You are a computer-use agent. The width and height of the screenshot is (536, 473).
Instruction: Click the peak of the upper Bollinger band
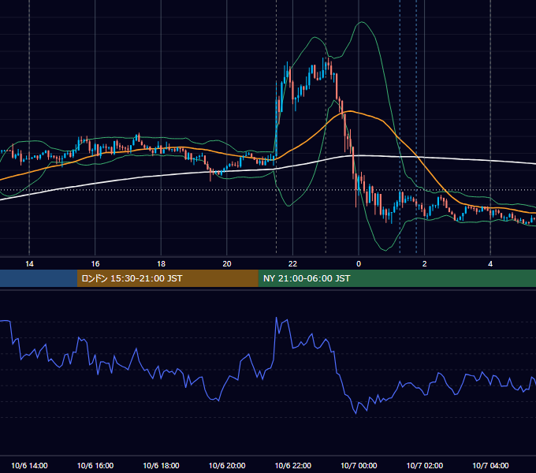[362, 22]
